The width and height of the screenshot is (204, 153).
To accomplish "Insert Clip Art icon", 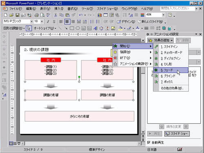I will (x=107, y=28).
